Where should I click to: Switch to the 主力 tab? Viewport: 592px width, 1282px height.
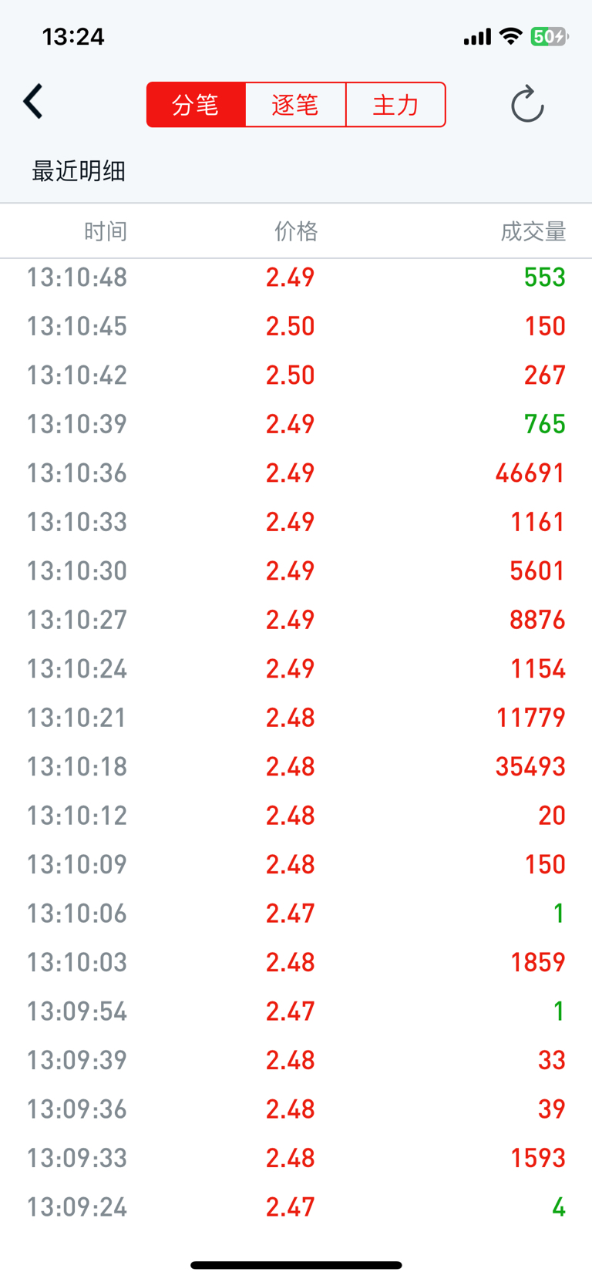click(x=395, y=105)
